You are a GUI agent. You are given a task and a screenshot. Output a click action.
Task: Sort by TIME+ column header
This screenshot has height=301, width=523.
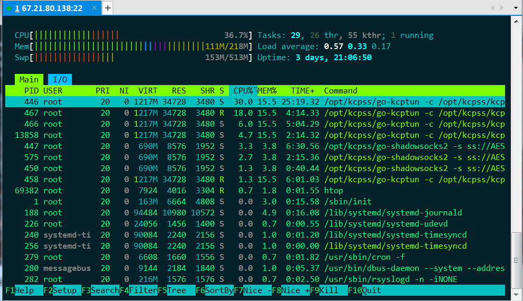tap(302, 91)
